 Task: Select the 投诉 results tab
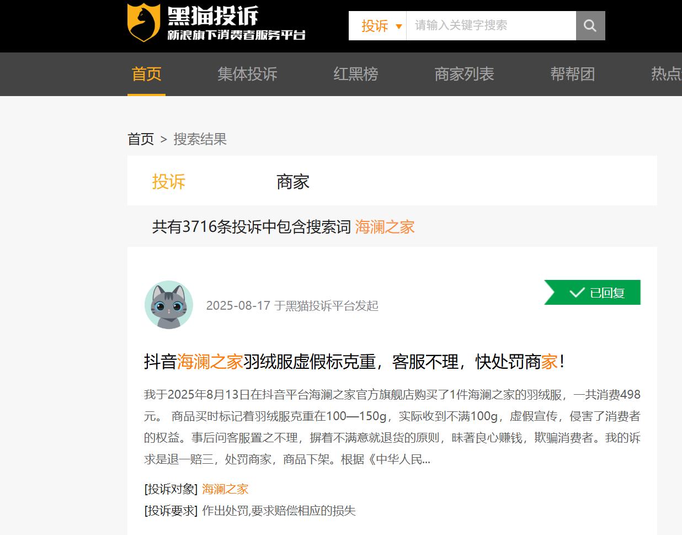pos(169,181)
